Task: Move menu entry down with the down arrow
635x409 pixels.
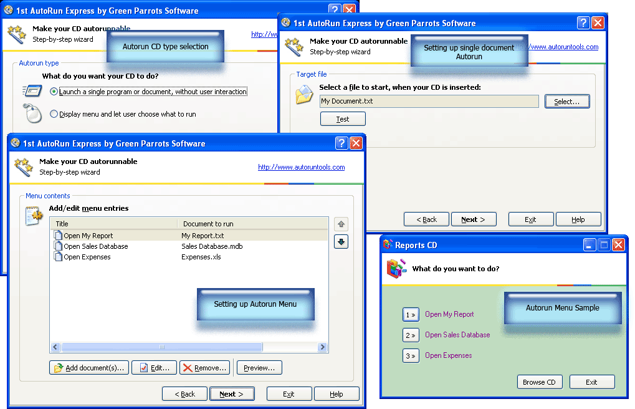Action: (x=341, y=242)
